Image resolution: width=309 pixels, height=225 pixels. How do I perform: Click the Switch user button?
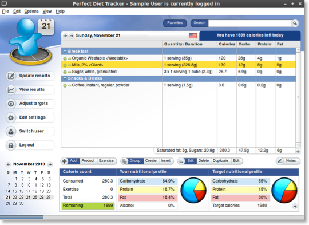click(30, 131)
